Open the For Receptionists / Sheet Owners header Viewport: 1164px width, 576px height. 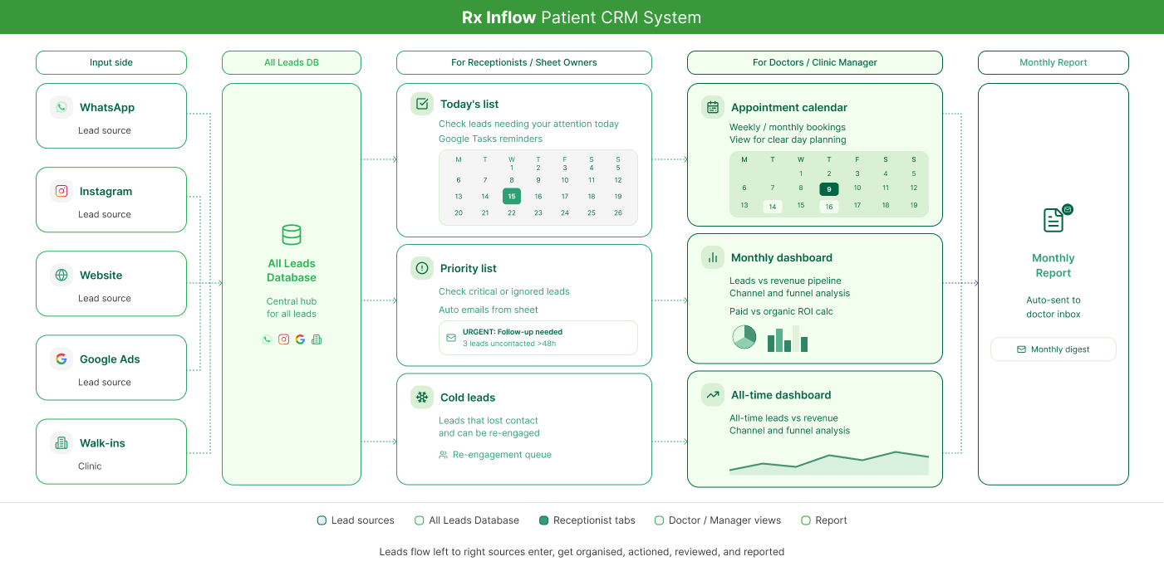[x=524, y=62]
